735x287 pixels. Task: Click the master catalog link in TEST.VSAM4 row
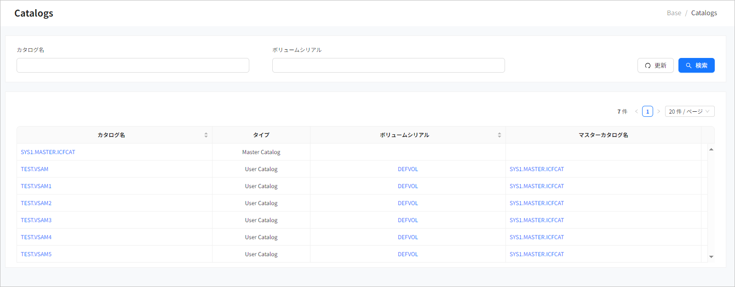point(536,237)
